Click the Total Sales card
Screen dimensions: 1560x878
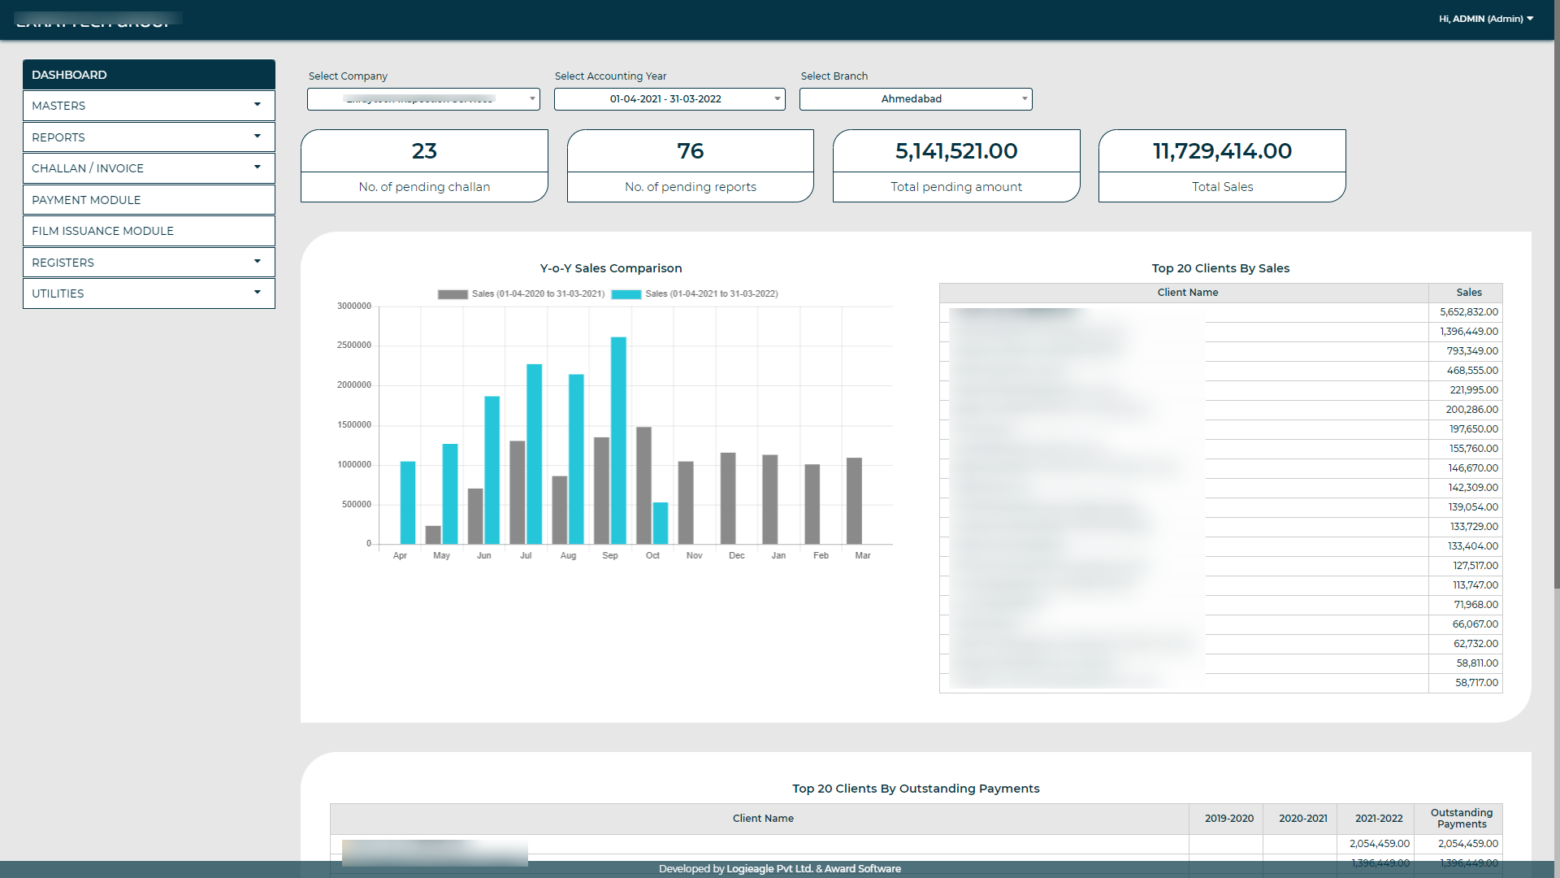pyautogui.click(x=1222, y=166)
